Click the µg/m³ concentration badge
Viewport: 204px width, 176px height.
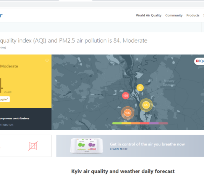[5, 99]
